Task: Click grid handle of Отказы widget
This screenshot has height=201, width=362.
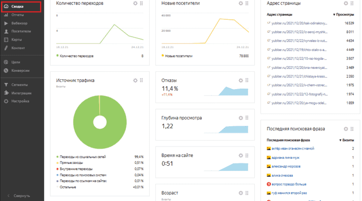Action: pos(247,80)
